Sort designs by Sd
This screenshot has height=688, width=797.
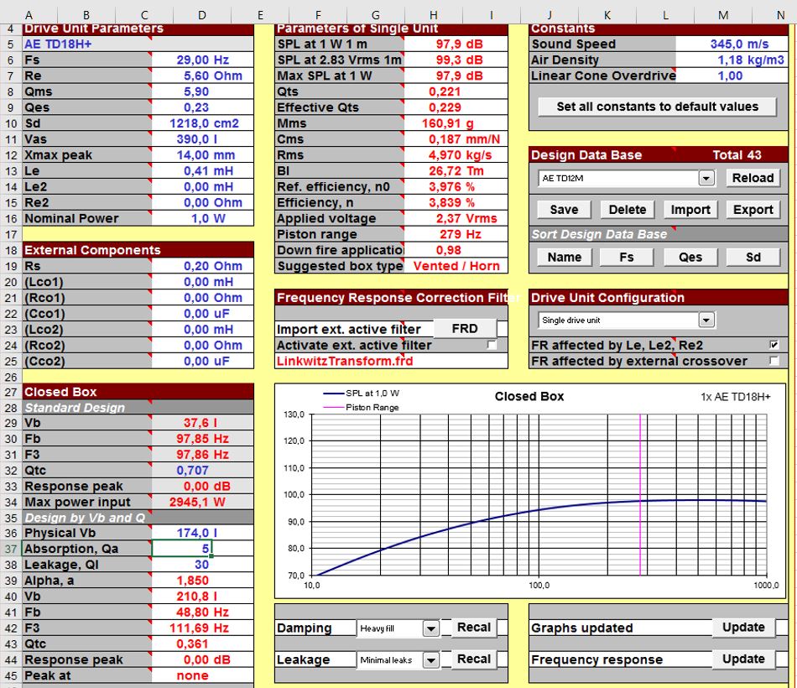tap(752, 258)
